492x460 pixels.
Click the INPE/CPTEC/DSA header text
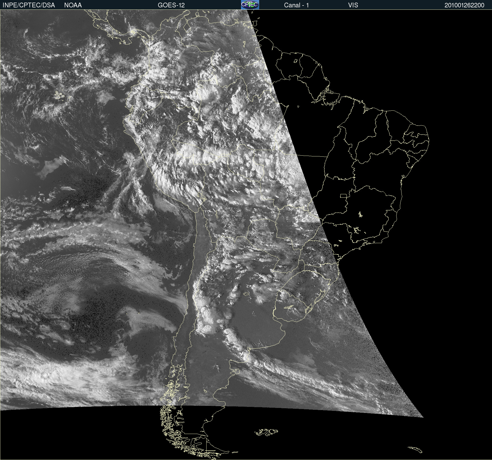29,5
